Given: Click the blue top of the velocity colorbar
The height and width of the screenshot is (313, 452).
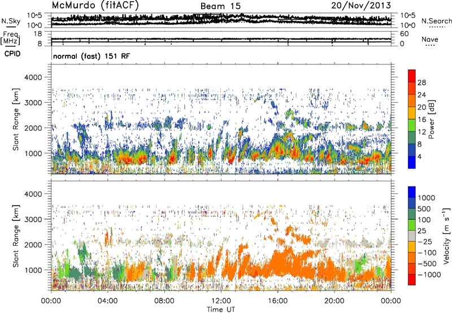Looking at the screenshot, I should [412, 192].
